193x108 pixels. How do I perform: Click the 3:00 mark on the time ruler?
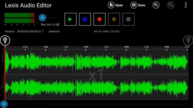[x=126, y=47]
